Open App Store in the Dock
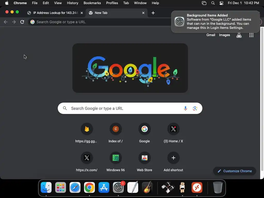Viewport: 264px width, 198px height. pyautogui.click(x=104, y=187)
